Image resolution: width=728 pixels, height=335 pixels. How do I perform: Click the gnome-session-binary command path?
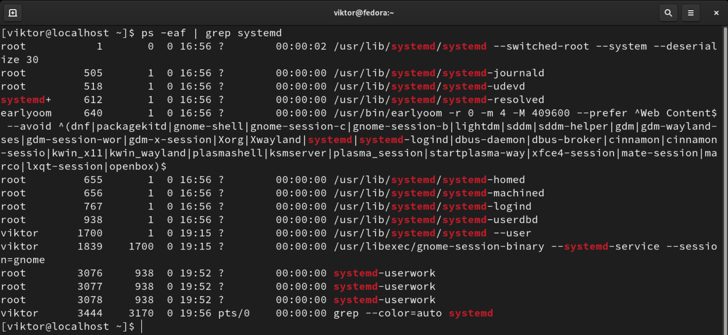pos(439,246)
